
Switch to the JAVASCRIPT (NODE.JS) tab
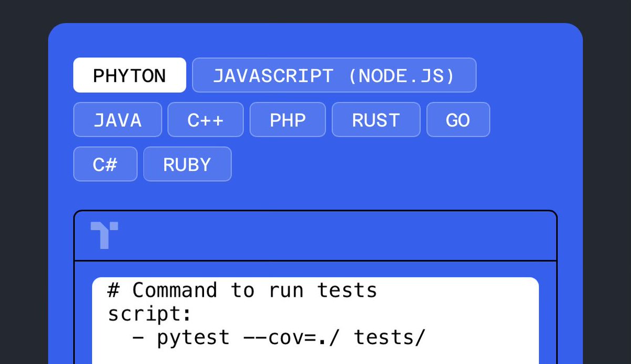[334, 75]
